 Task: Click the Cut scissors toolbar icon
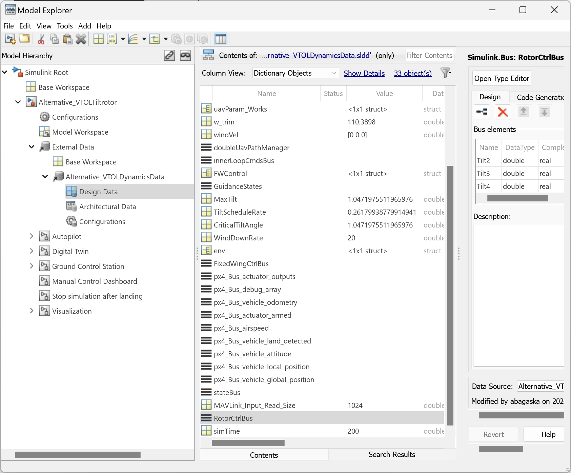coord(41,39)
